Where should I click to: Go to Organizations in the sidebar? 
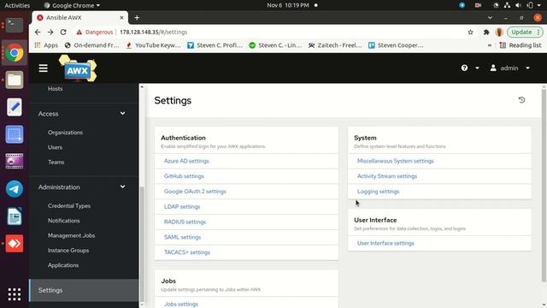tap(65, 133)
